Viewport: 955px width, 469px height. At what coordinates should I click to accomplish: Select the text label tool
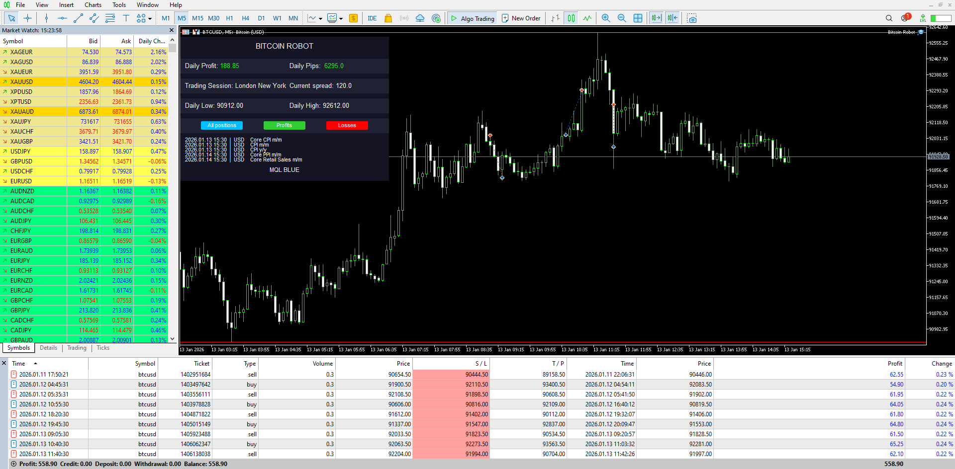[126, 18]
